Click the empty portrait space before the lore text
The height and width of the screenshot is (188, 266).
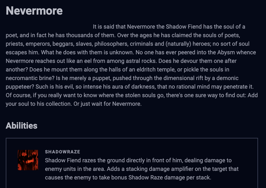[48, 27]
